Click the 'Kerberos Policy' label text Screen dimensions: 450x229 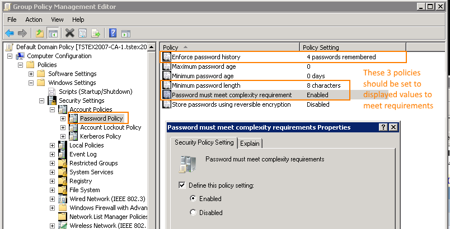(x=100, y=136)
